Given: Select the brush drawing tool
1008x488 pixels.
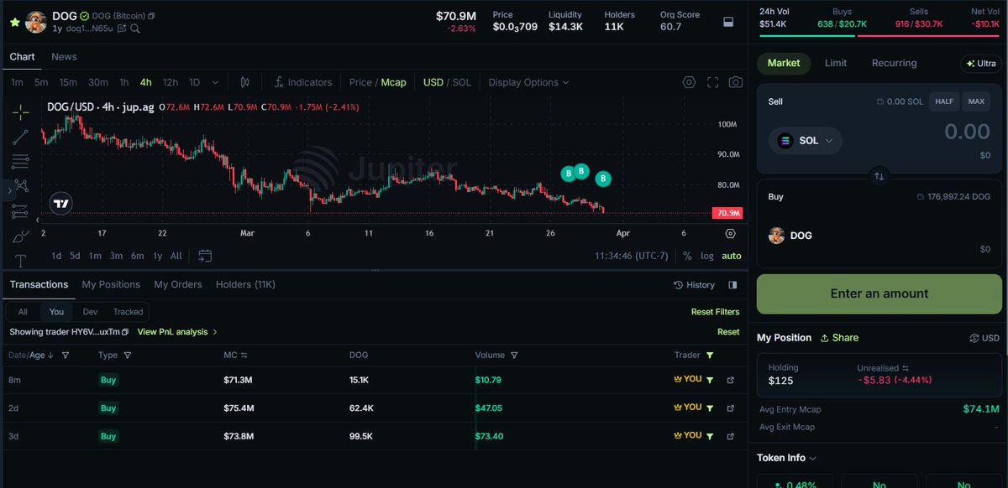Looking at the screenshot, I should (20, 236).
